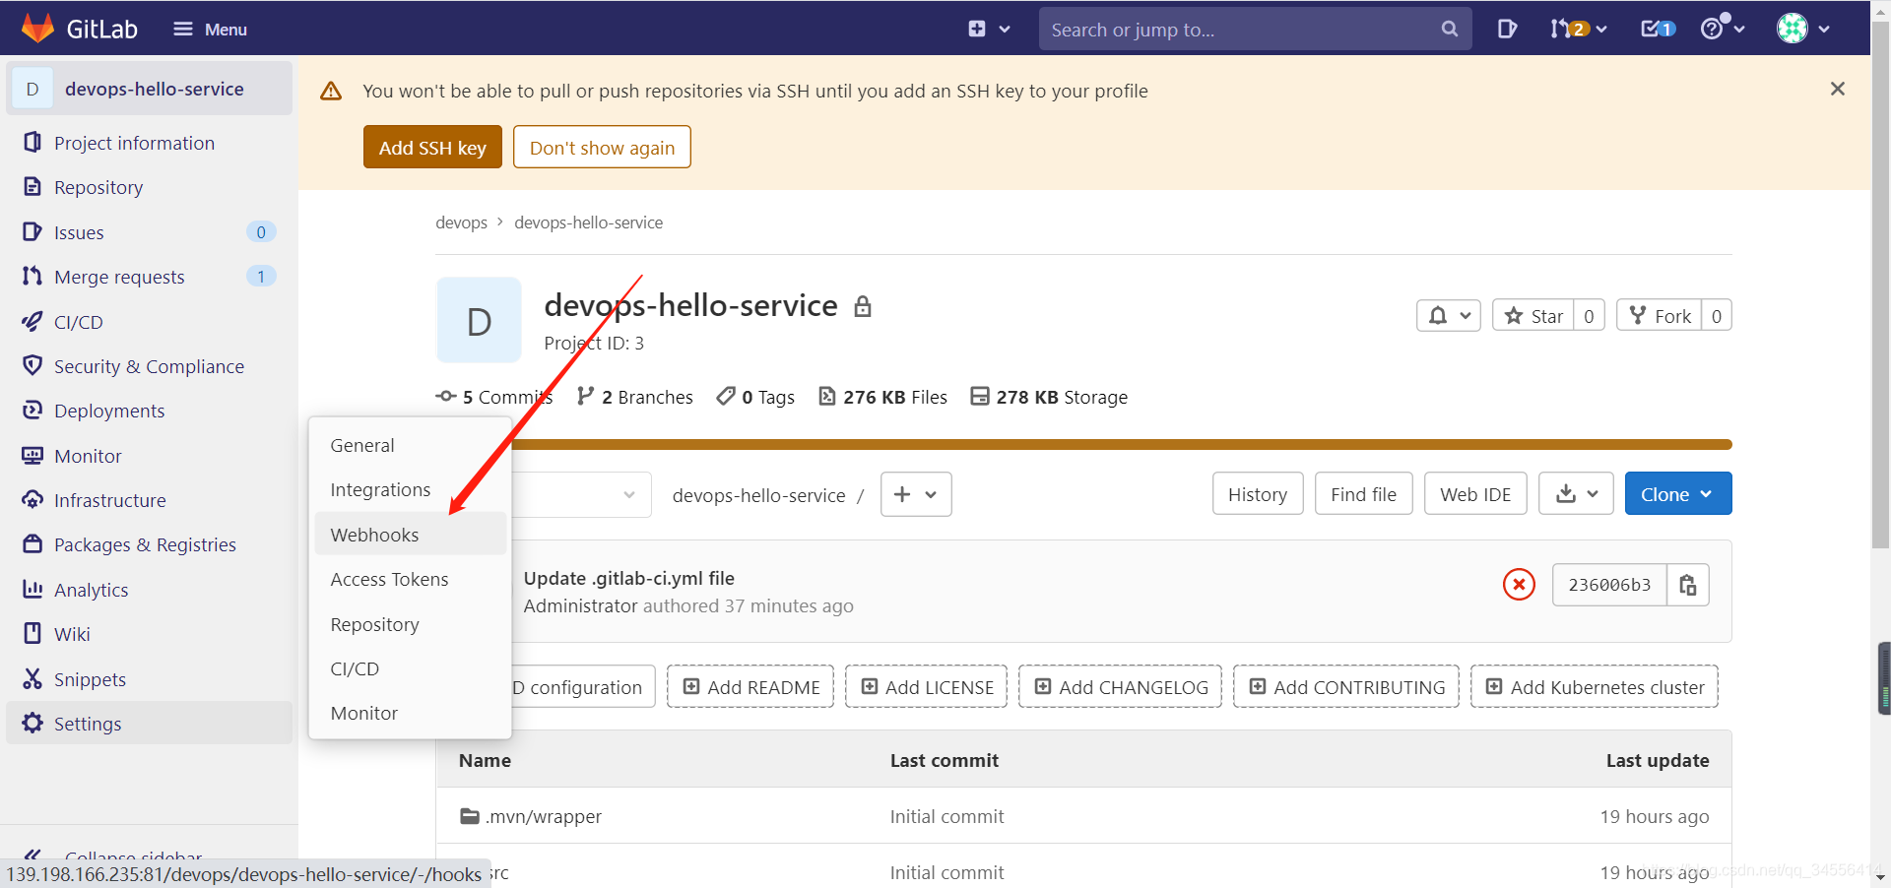Open the Menu in the top bar
The height and width of the screenshot is (888, 1891).
pos(209,29)
